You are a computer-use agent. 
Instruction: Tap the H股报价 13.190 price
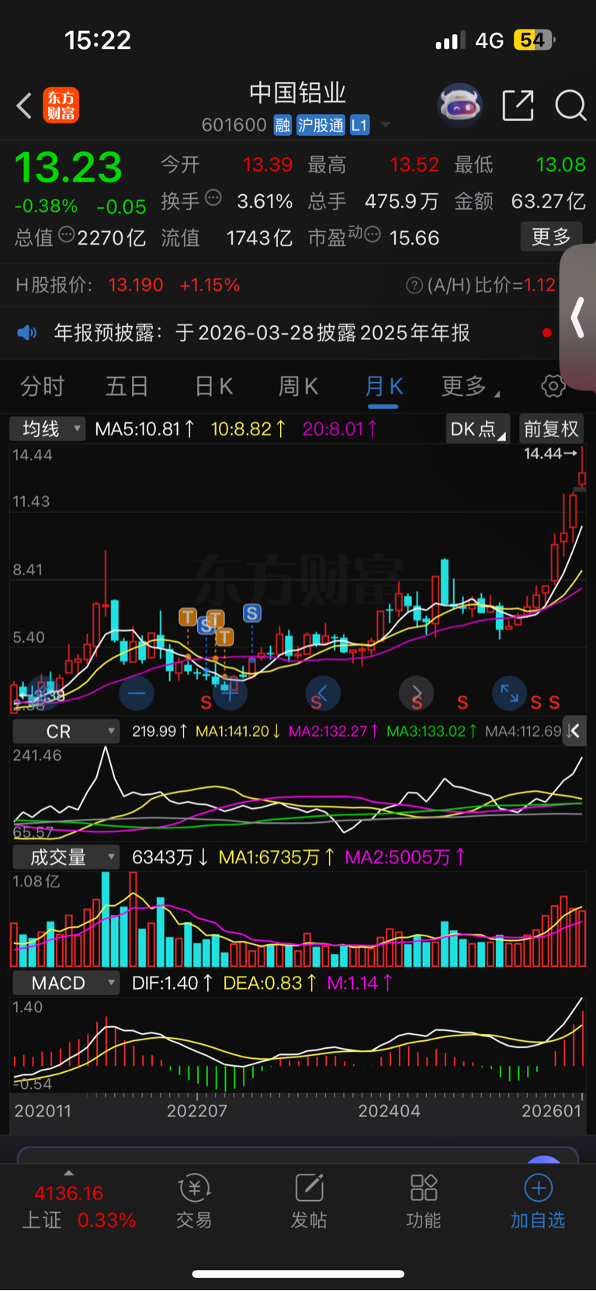point(136,285)
